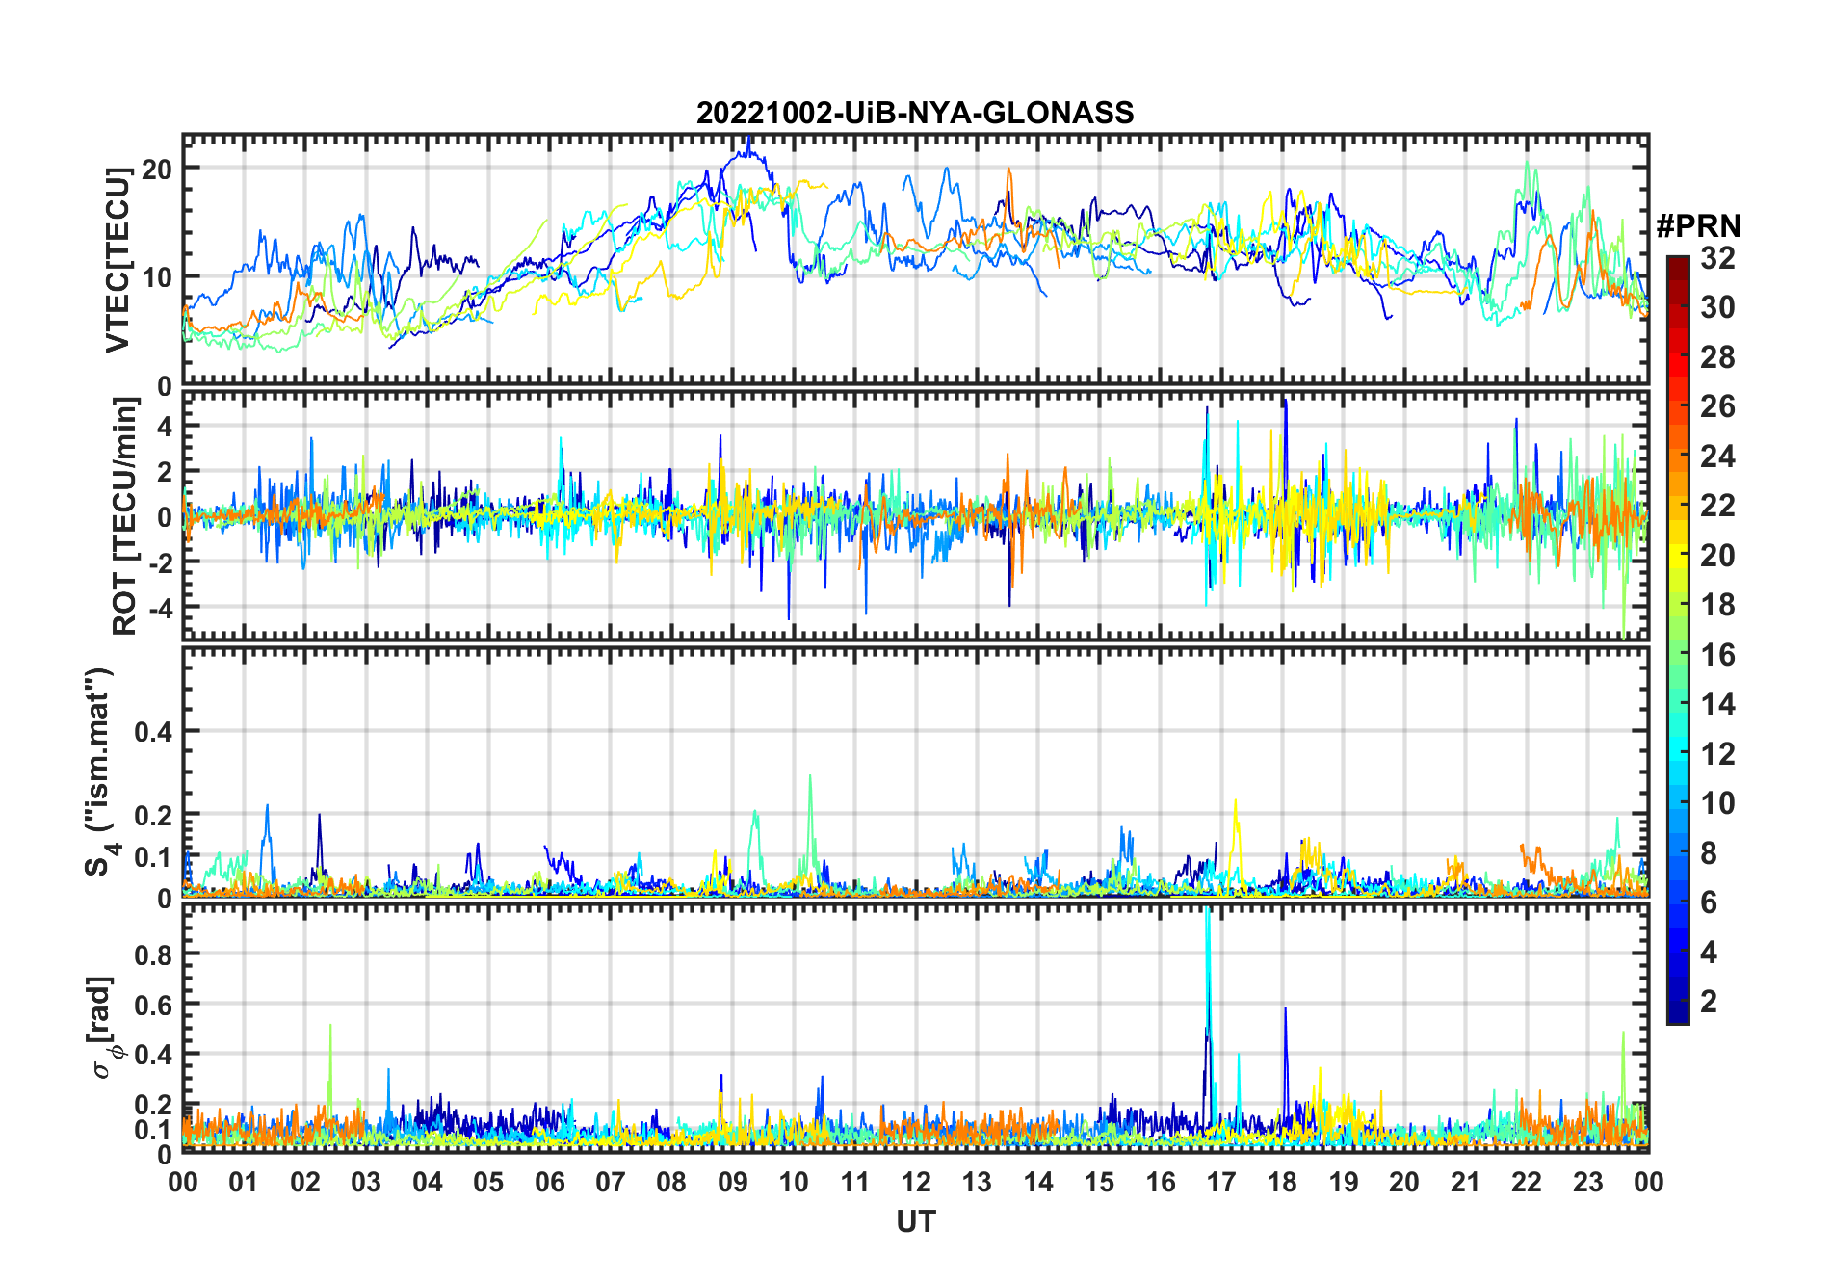Screen dimensions: 1832x1281
Task: Click the x-axis tick label 12
Action: click(x=915, y=1182)
